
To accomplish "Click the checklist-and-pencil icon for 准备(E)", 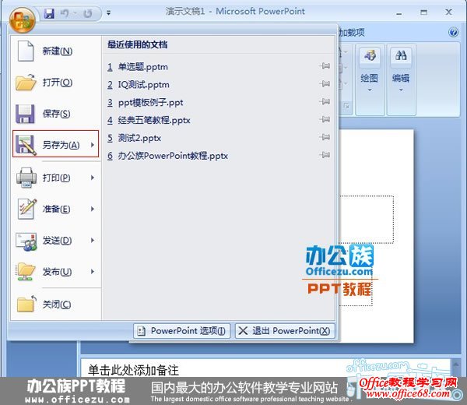I will point(26,209).
